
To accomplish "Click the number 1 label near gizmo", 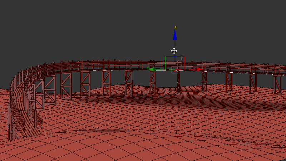I will coord(182,58).
